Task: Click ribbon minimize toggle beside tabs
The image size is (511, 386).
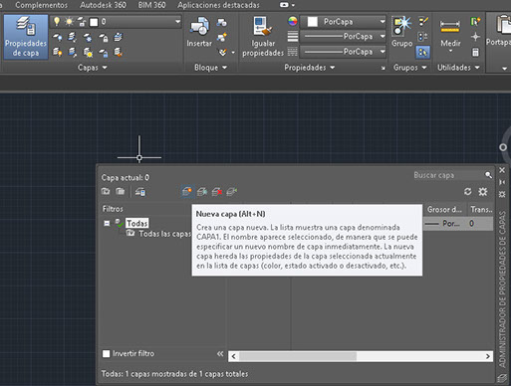Action: [x=284, y=5]
